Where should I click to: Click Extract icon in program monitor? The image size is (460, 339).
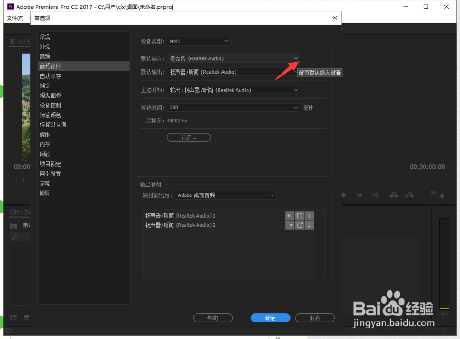pos(409,195)
